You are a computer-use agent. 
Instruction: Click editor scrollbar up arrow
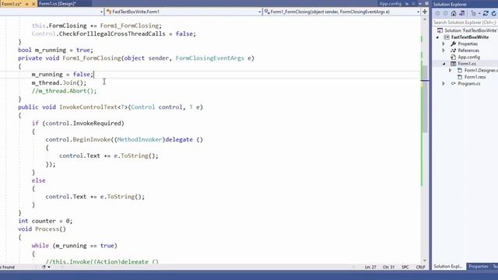(x=425, y=19)
